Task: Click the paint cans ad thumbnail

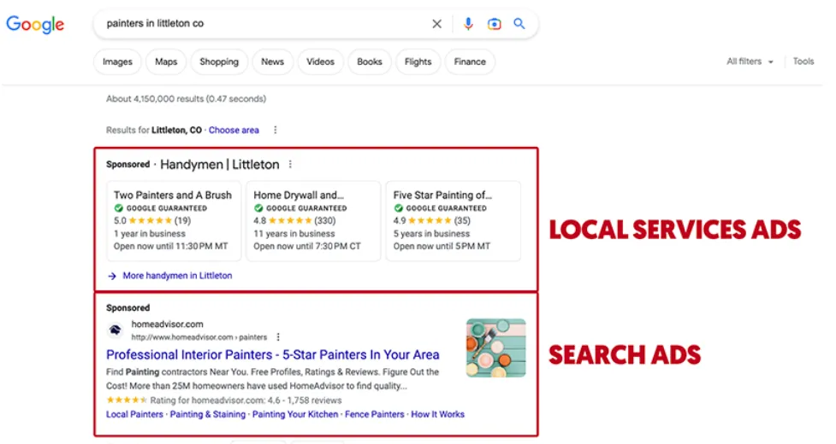Action: point(495,348)
